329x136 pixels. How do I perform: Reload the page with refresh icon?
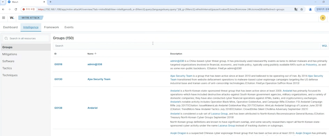[x=16, y=9]
